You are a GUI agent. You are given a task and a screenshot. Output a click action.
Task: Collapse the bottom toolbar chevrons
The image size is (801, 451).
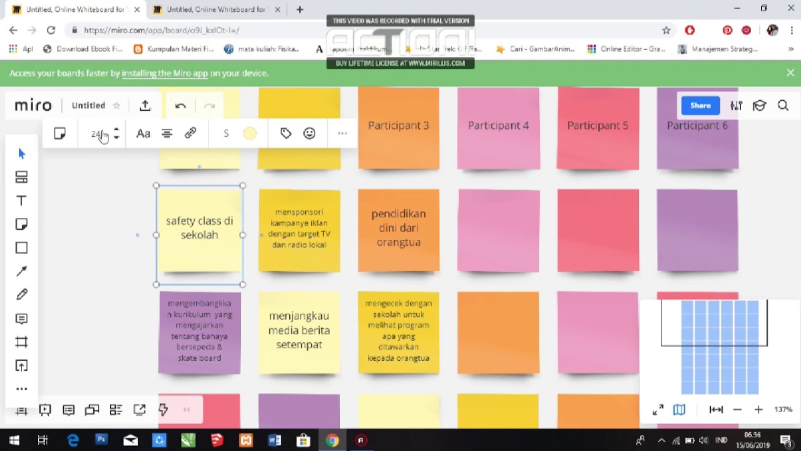pos(186,410)
